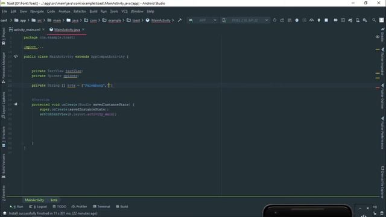
Task: Click the Run with Coverage icon
Action: (304, 20)
